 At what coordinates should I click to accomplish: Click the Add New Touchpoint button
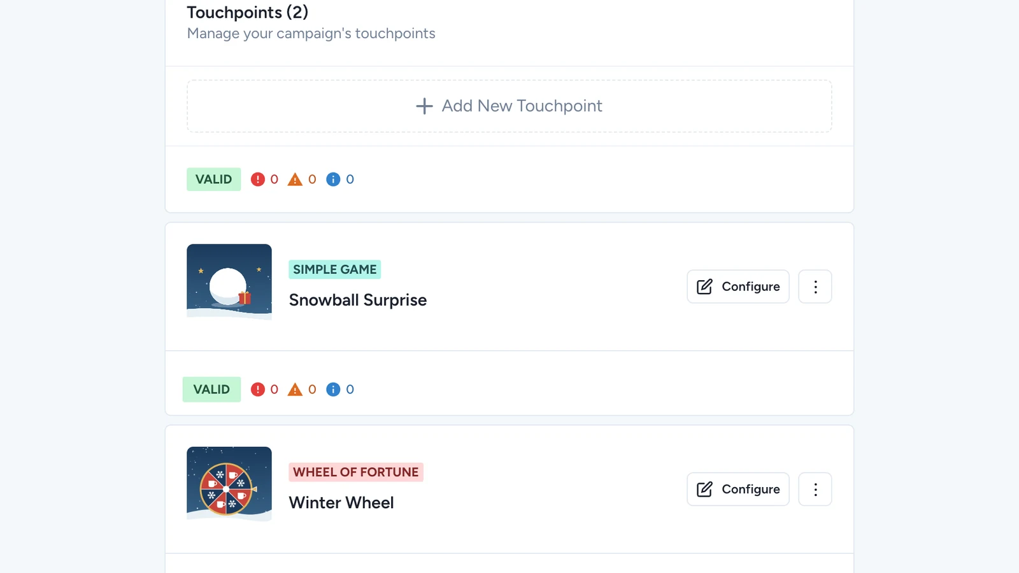pos(509,106)
